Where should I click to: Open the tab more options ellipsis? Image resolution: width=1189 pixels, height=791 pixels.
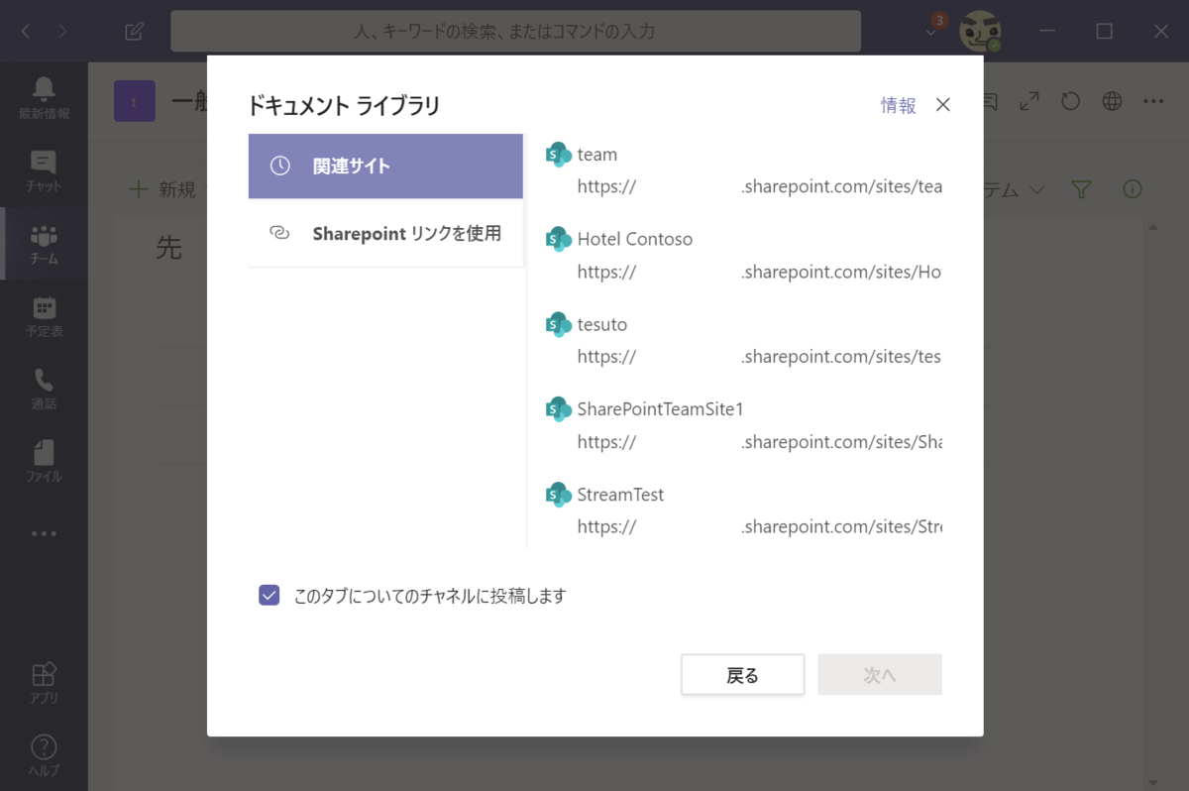pyautogui.click(x=1153, y=101)
